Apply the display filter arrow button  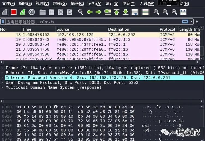click(185, 22)
